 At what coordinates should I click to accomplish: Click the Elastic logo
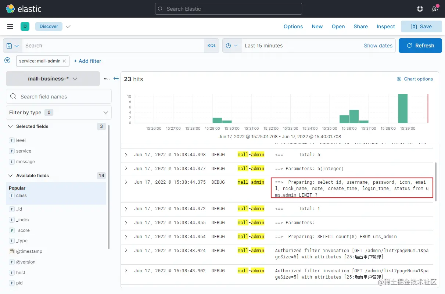click(x=24, y=9)
